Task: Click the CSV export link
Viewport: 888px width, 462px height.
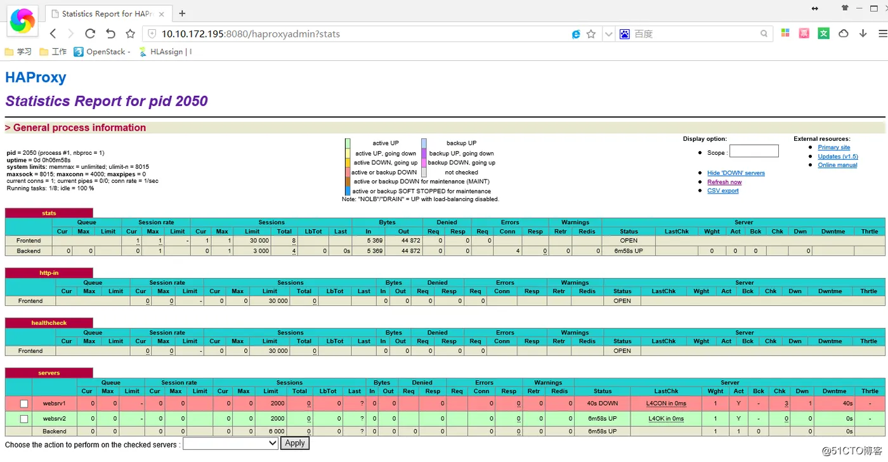Action: (x=722, y=190)
